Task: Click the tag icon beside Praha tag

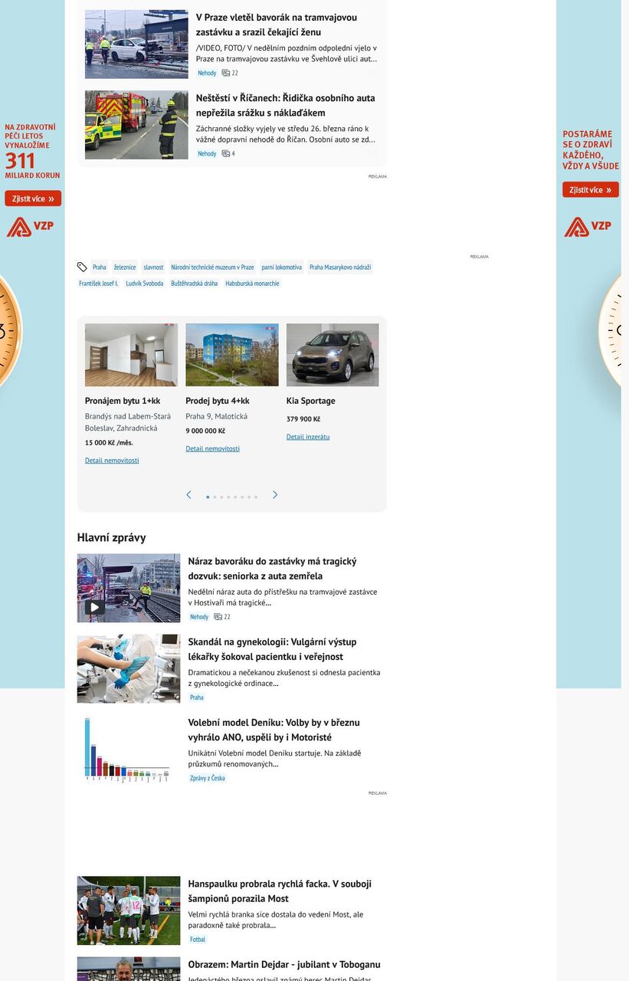Action: 82,267
